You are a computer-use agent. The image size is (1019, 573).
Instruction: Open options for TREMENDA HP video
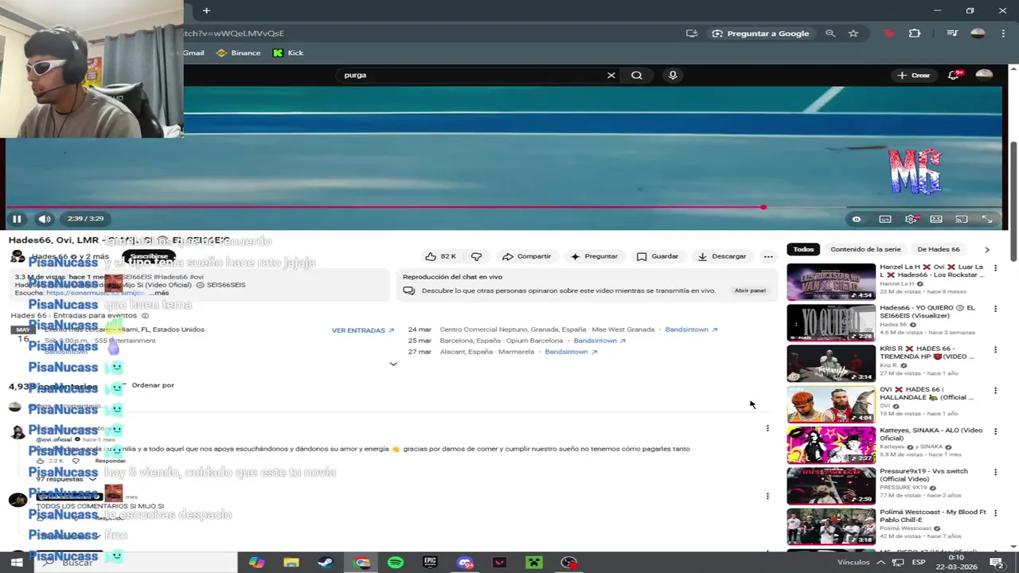pyautogui.click(x=995, y=350)
